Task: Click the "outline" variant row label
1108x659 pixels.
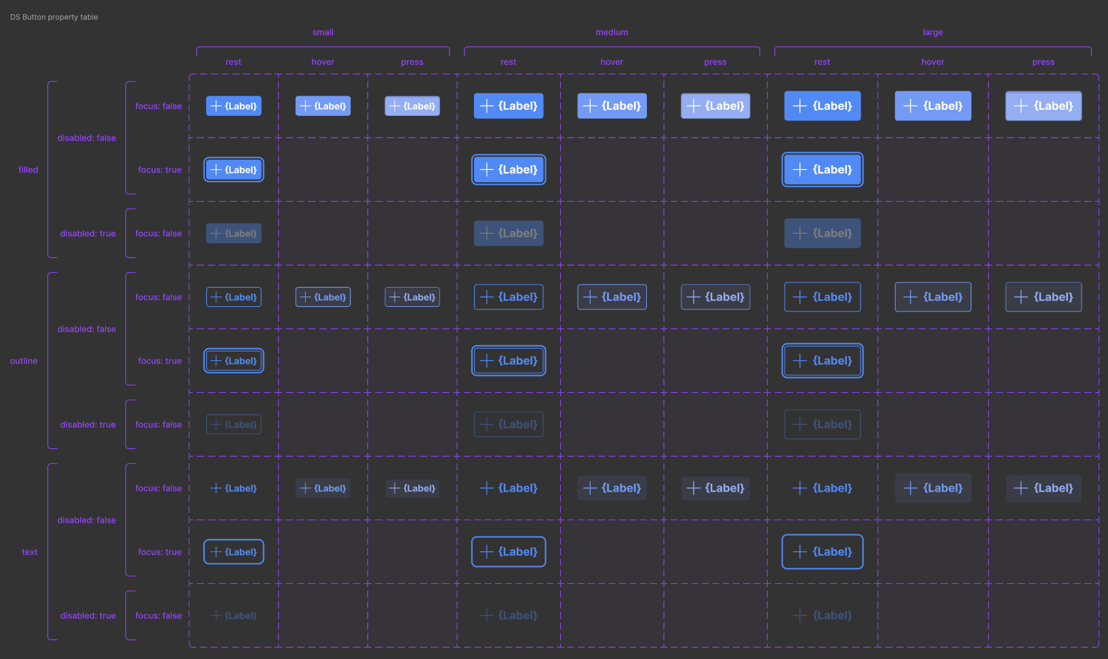Action: (x=24, y=361)
